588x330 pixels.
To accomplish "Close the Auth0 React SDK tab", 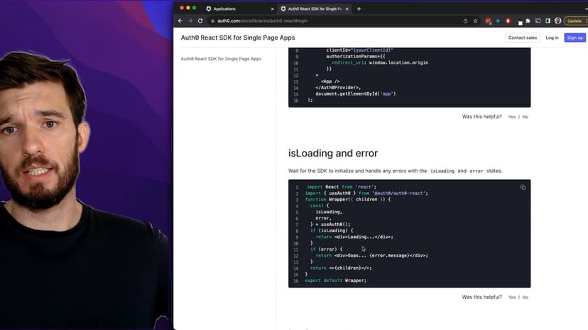I will pos(348,8).
